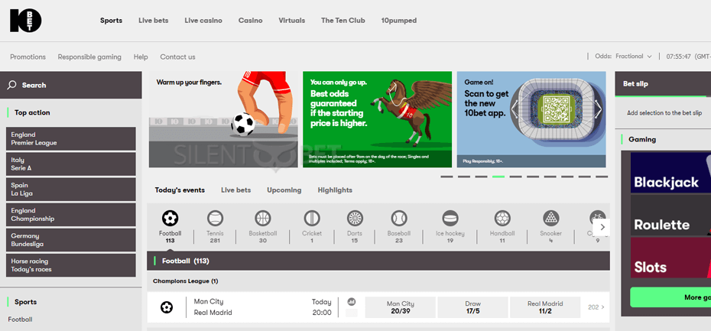Image resolution: width=711 pixels, height=331 pixels.
Task: Click the Champions League (1) header
Action: point(378,281)
